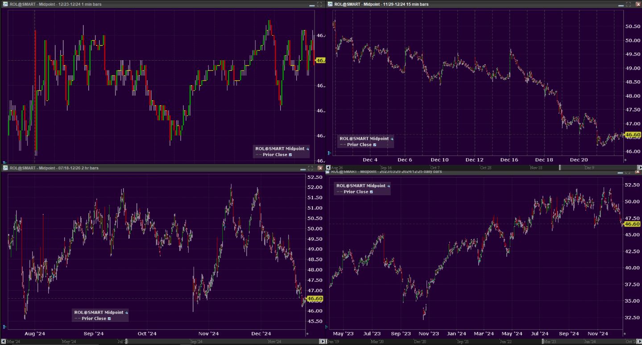The image size is (642, 345).
Task: Click the 'Nov '24' label on the 2 hr time axis
Action: (209, 333)
